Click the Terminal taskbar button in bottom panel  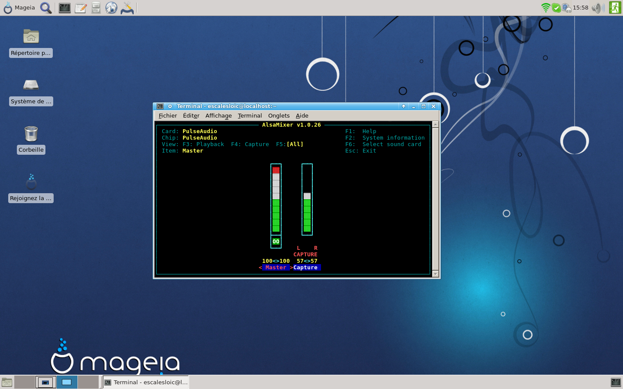point(146,382)
